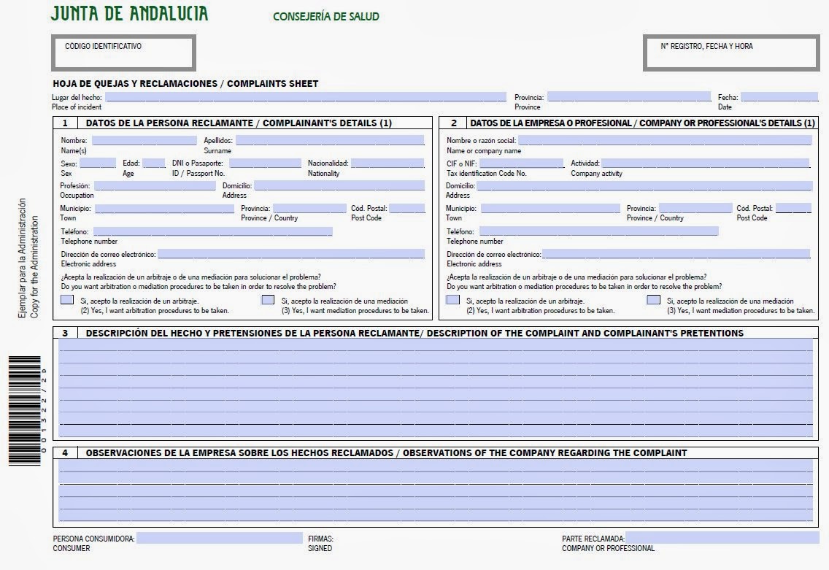Click the Consejería de Salud text
829x570 pixels.
[326, 16]
